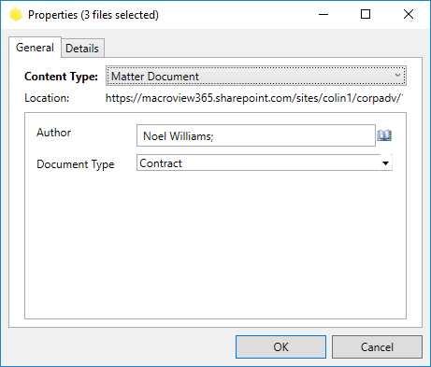Close the Properties dialog with X
The height and width of the screenshot is (367, 431).
pos(409,14)
